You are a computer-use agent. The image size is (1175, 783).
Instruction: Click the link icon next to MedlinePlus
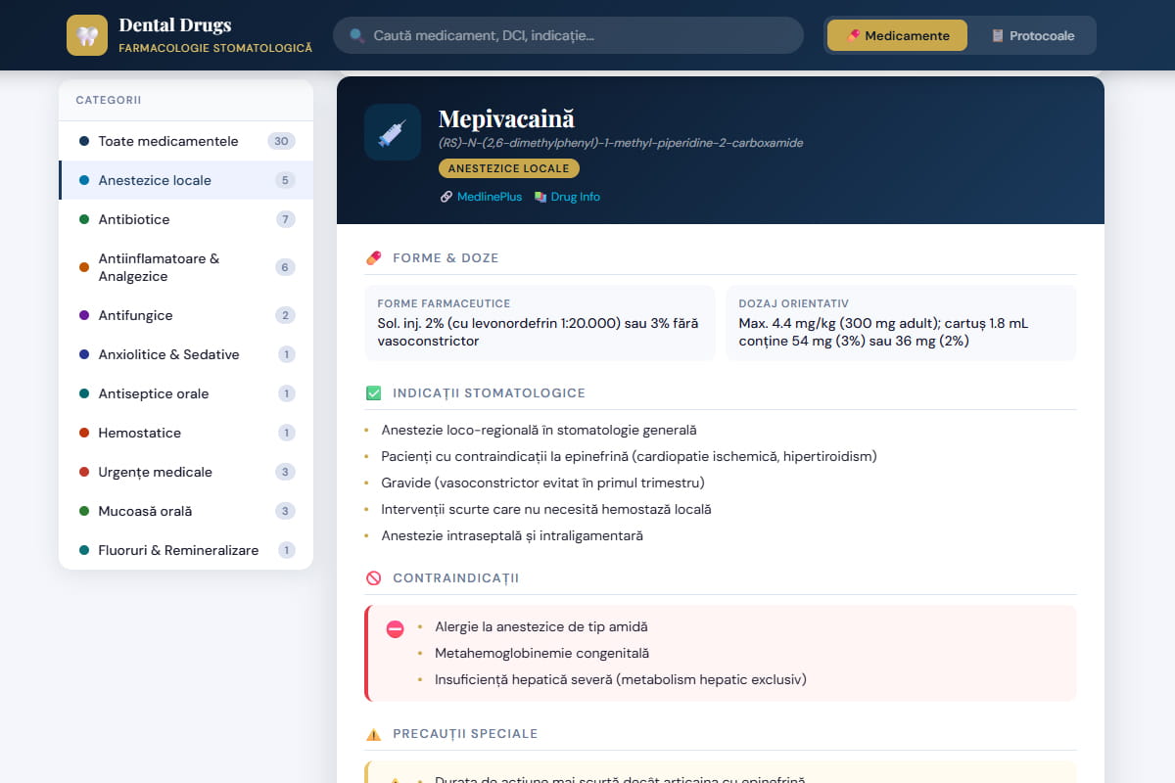(446, 197)
